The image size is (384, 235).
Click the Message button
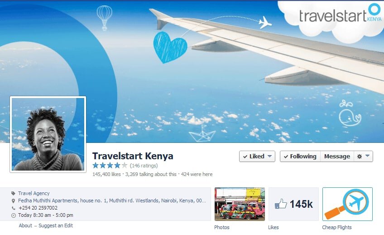point(337,156)
